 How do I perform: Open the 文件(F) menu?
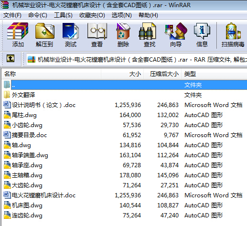(12, 15)
